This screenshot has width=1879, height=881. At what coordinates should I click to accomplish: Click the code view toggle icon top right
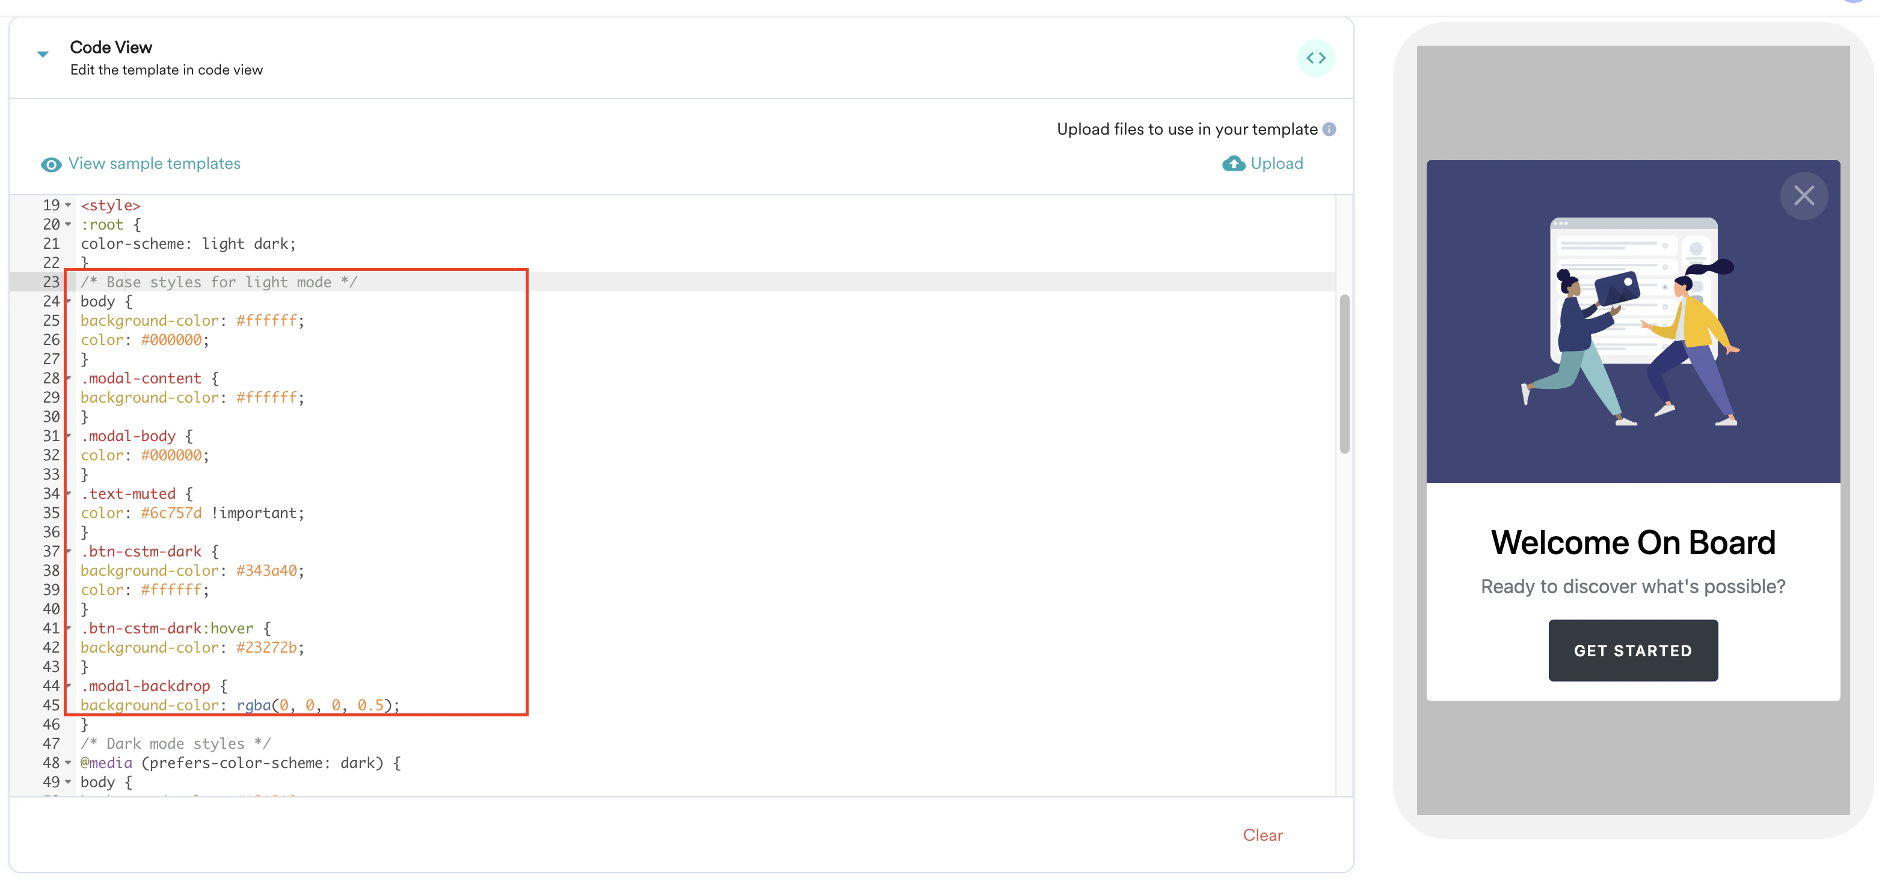(x=1317, y=58)
